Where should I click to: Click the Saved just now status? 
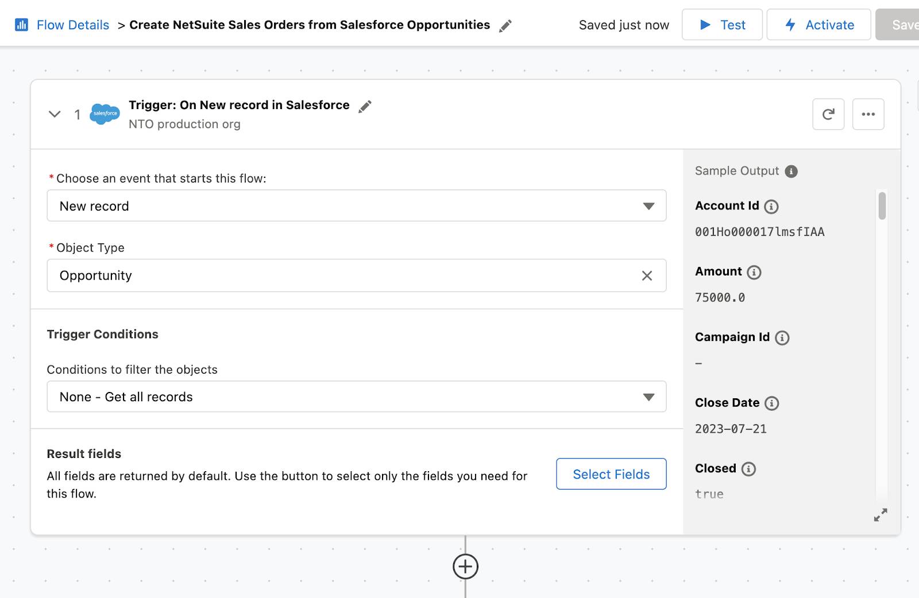coord(624,25)
